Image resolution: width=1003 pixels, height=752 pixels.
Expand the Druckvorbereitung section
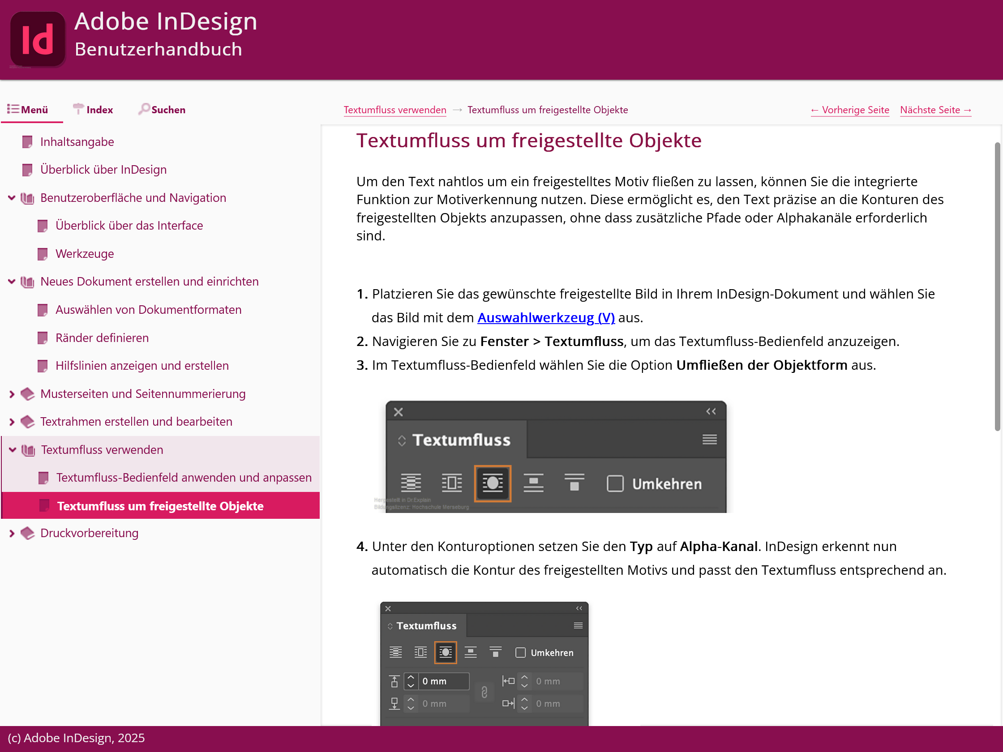point(12,533)
